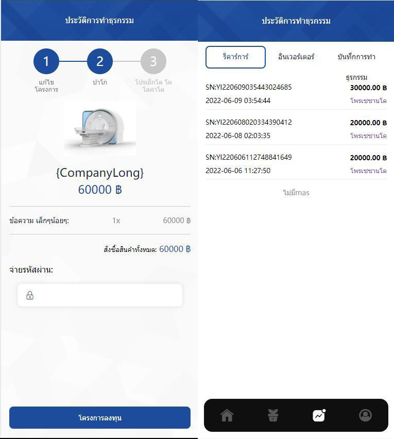Select step 2 circle in progress indicator
Image resolution: width=394 pixels, height=439 pixels.
pos(100,61)
